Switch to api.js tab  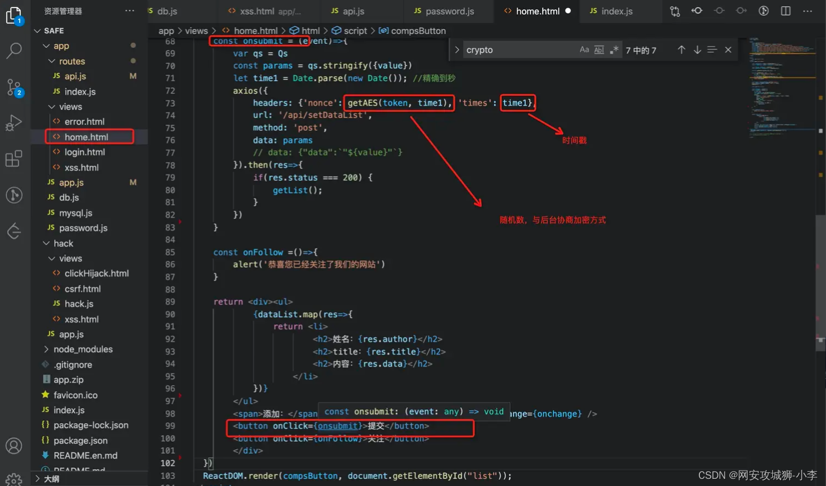353,11
